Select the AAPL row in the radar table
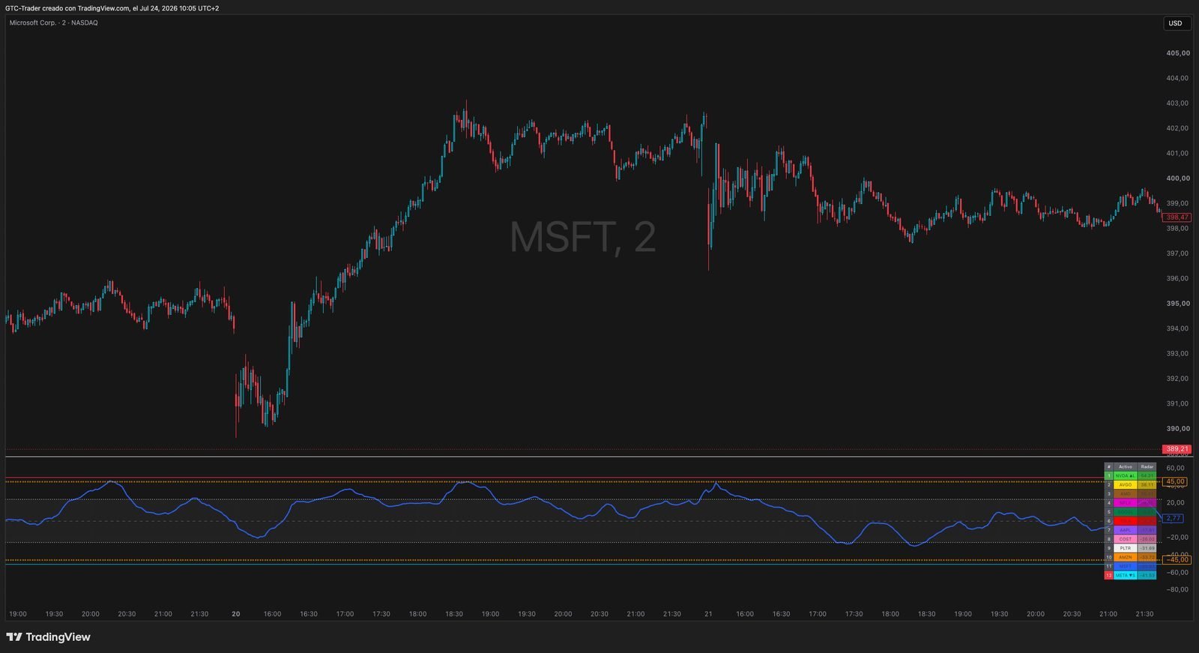Viewport: 1199px width, 653px height. coord(1130,530)
